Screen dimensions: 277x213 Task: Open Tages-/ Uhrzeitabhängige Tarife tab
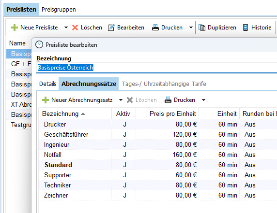[x=164, y=84]
